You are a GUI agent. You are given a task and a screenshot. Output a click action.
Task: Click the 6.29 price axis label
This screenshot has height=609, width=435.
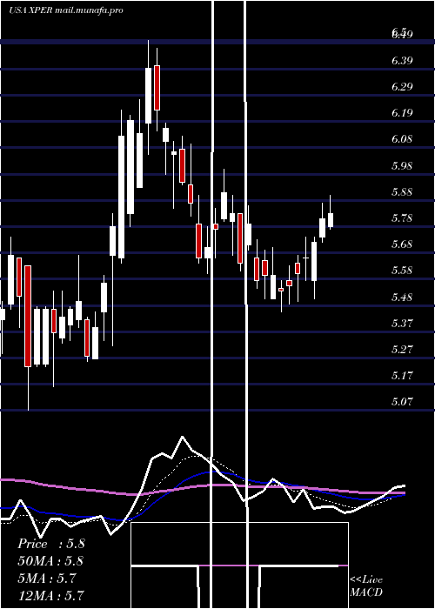pos(402,86)
